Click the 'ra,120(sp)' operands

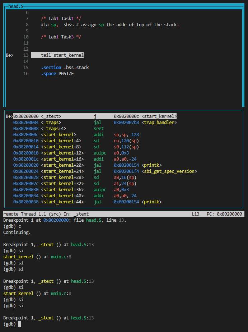(126, 141)
